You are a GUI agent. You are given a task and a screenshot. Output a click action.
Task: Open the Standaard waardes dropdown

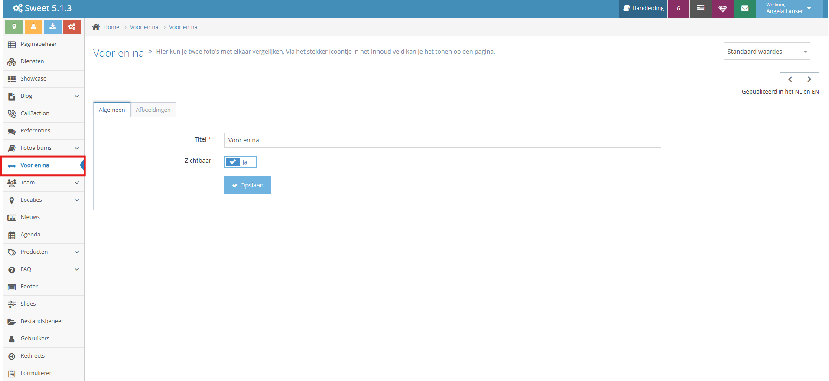(x=766, y=52)
